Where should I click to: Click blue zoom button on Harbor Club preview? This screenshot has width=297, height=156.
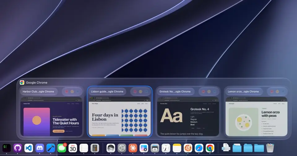pos(78,92)
